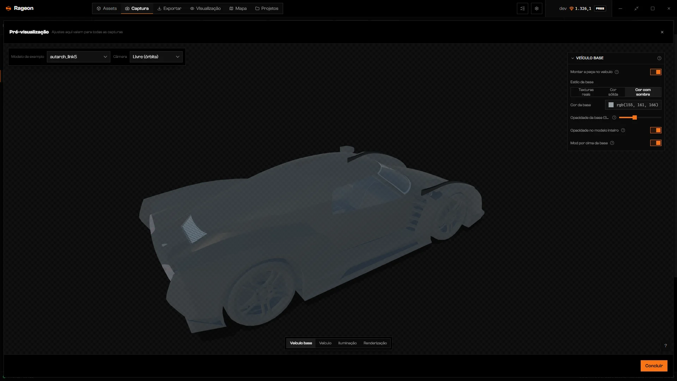The image size is (677, 381).
Task: Click the orange diamond credits icon
Action: click(572, 8)
